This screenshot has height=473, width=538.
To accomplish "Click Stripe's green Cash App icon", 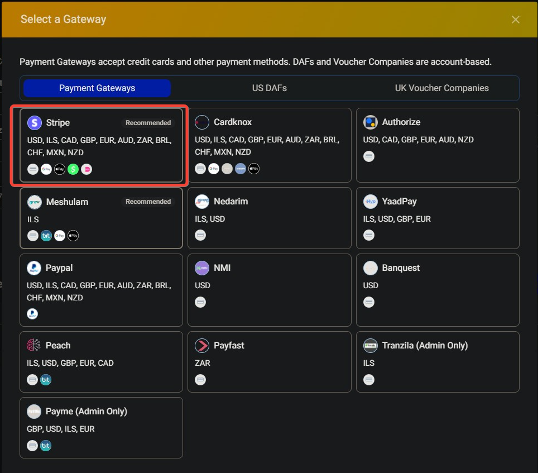I will pyautogui.click(x=73, y=169).
